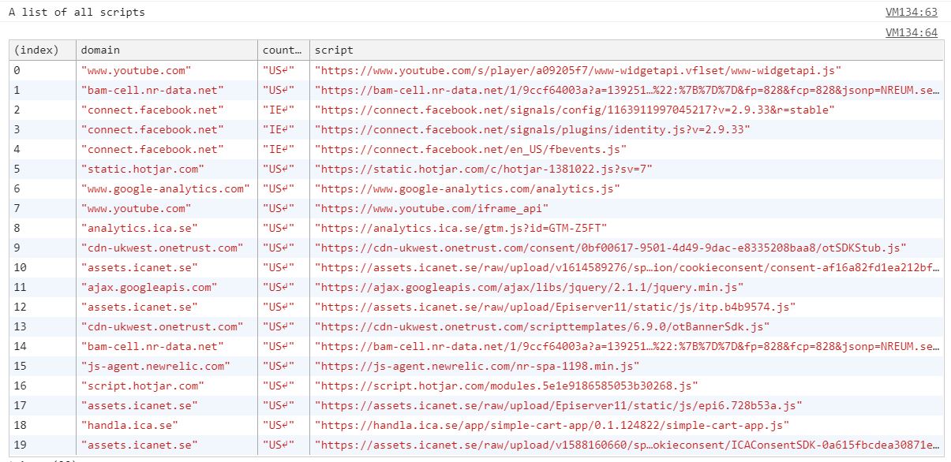Viewport: 951px width, 462px height.
Task: Click the fbevents.js script URL
Action: [x=470, y=149]
